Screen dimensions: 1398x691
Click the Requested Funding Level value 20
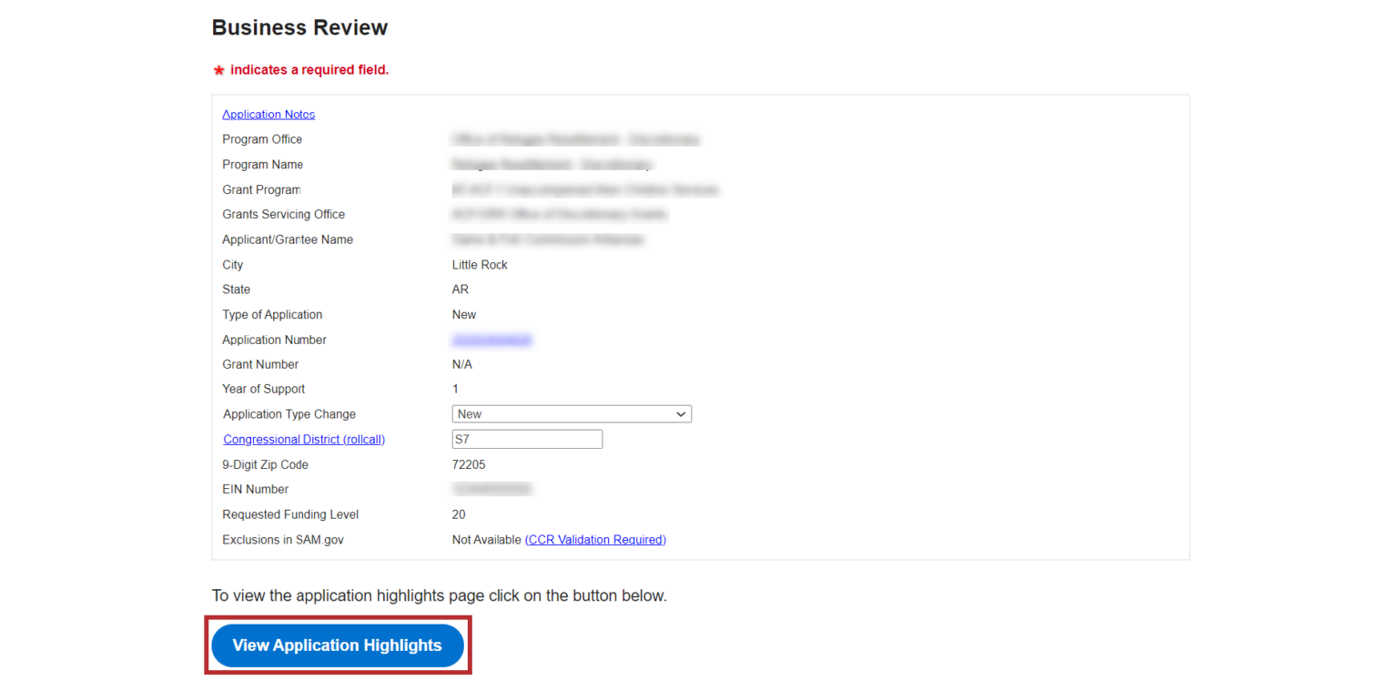[x=459, y=514]
